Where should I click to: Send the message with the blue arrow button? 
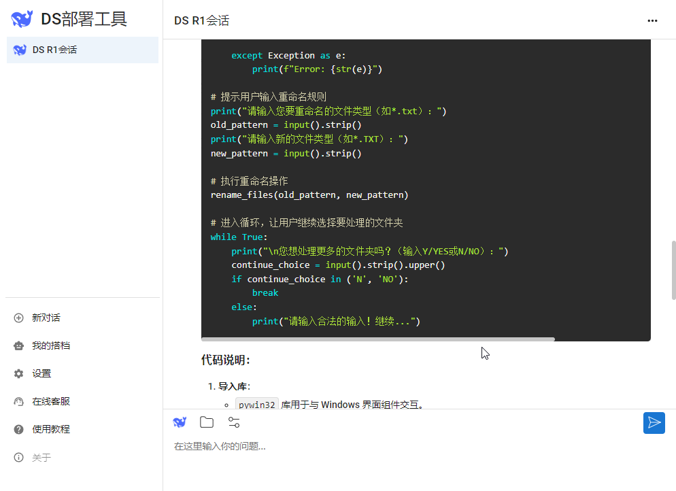coord(654,423)
